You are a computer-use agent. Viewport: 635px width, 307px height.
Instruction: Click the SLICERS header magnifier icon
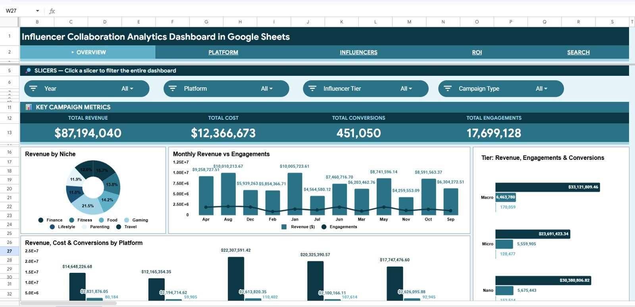click(x=28, y=71)
